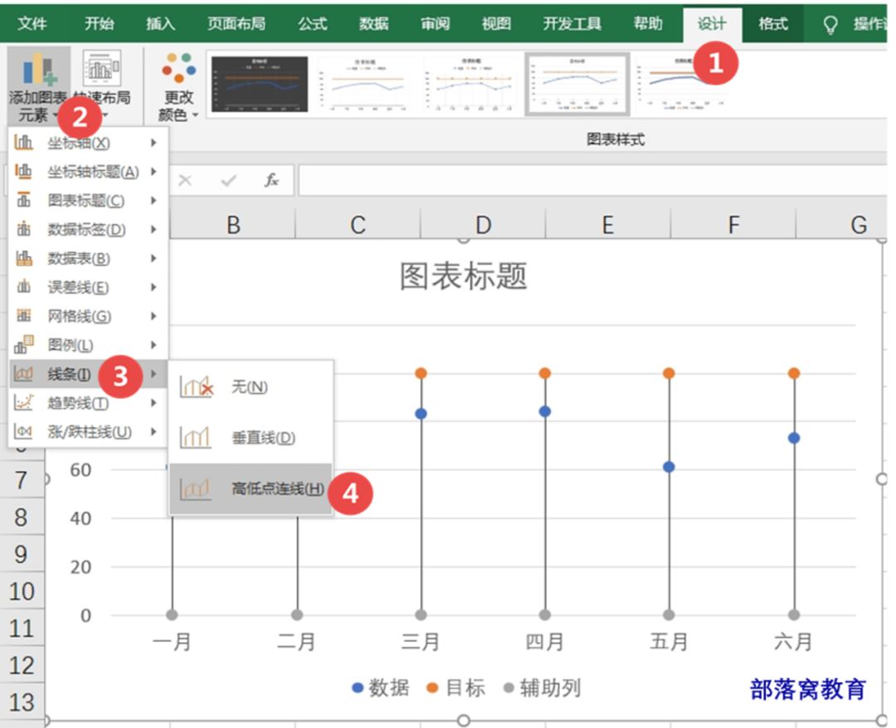This screenshot has width=896, height=728.
Task: Choose 网格线(G) menu entry
Action: click(x=89, y=316)
